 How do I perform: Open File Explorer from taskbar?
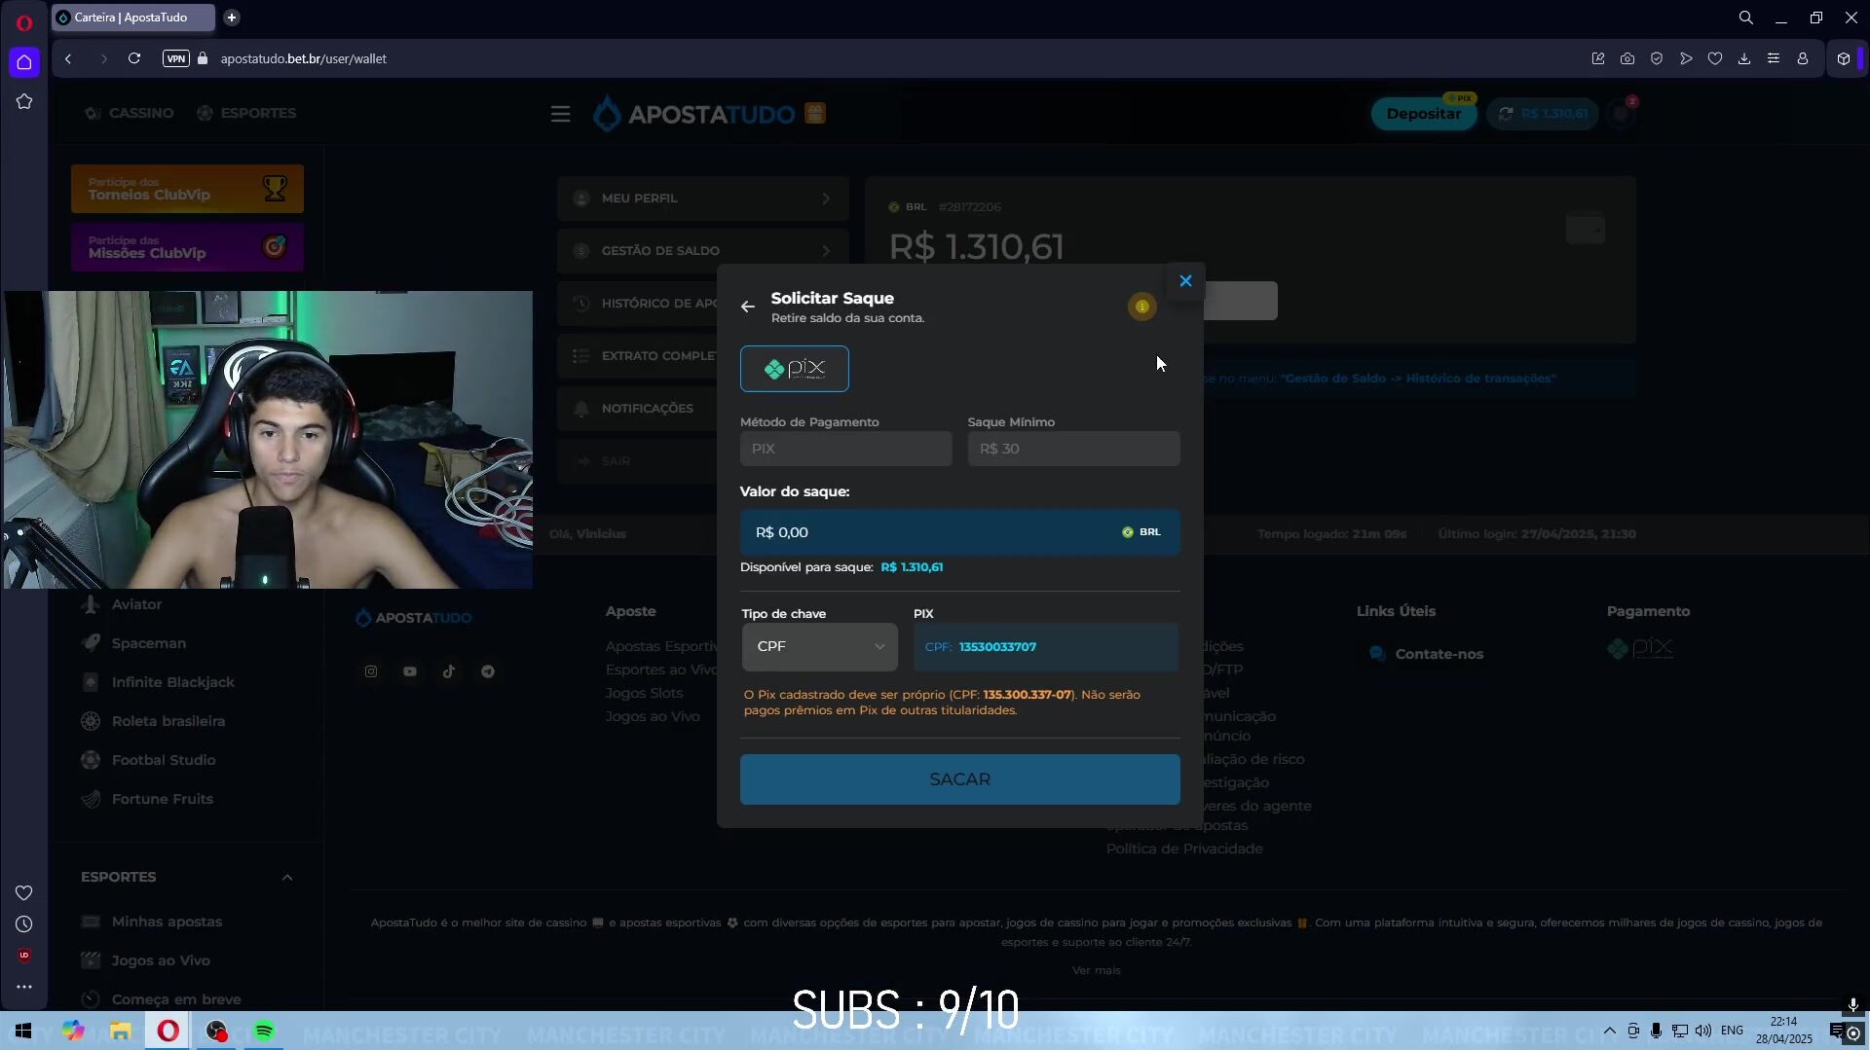click(120, 1031)
